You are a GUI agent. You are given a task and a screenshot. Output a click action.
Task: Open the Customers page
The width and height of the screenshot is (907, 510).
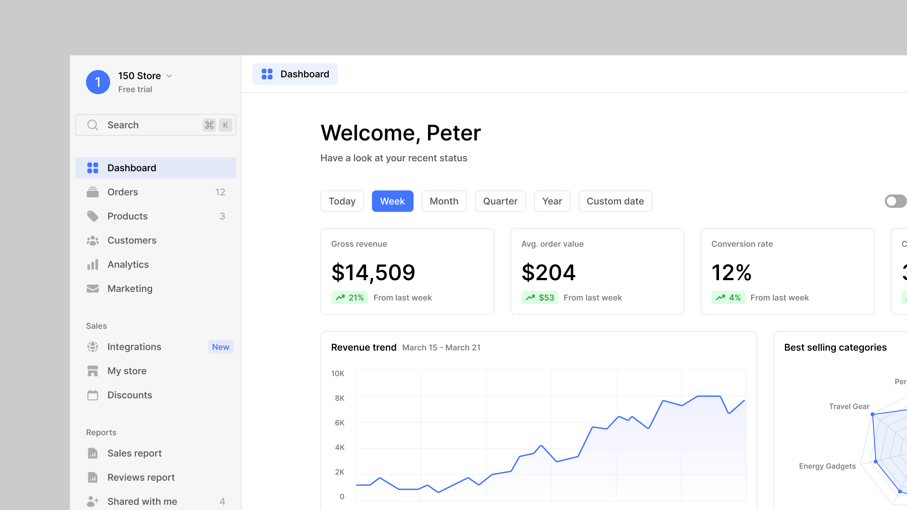(x=131, y=240)
